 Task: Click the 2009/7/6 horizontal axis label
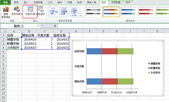(x=102, y=92)
